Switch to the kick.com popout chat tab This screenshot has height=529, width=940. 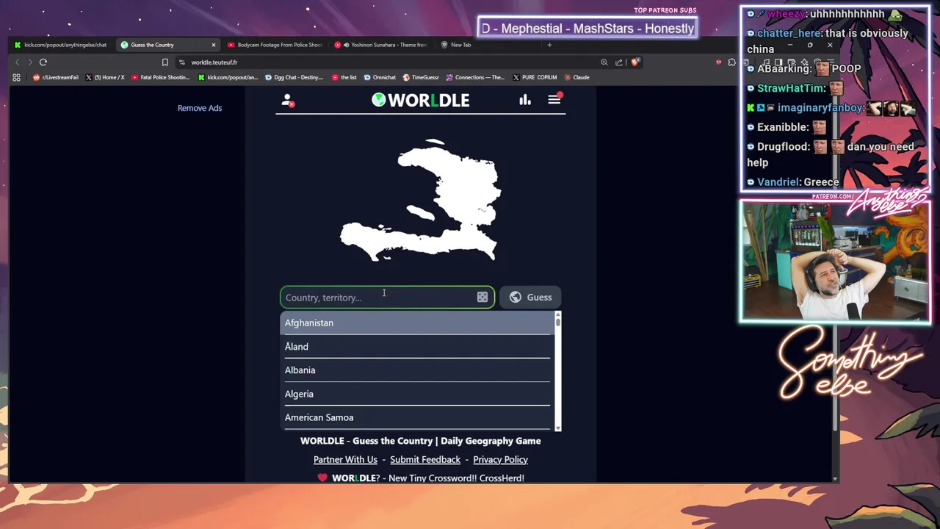pos(60,45)
